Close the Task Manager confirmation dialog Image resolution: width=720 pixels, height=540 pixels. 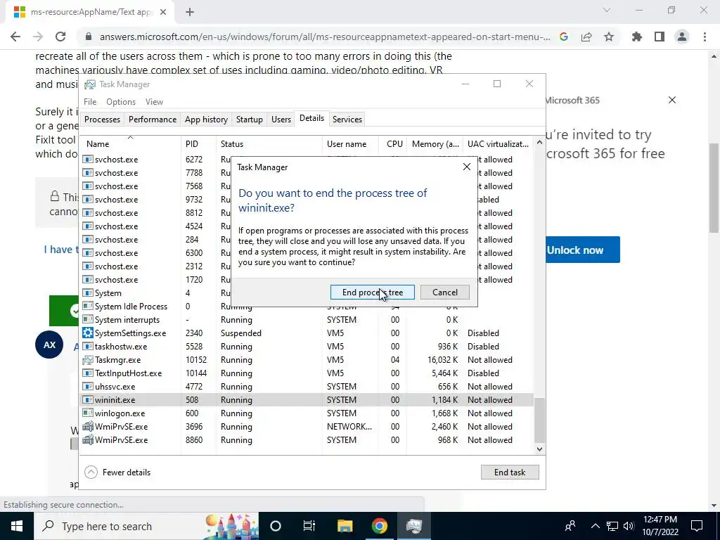point(467,167)
